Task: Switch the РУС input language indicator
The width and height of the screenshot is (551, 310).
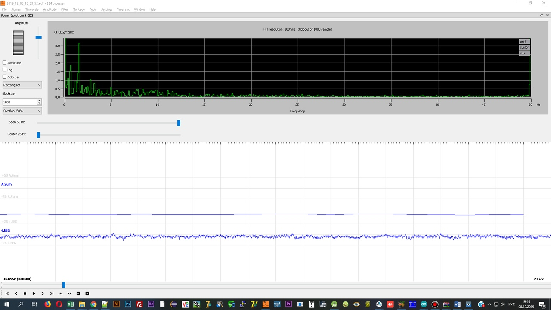Action: (512, 304)
